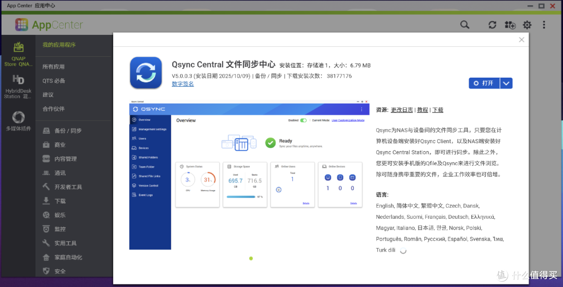Click the Qsync Central app icon

[x=146, y=73]
